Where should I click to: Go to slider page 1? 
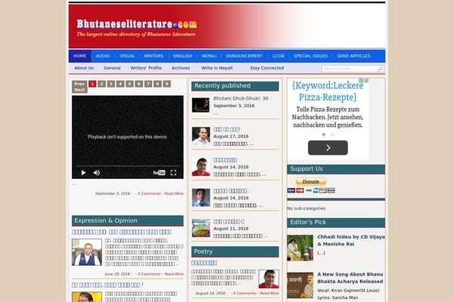pos(92,84)
